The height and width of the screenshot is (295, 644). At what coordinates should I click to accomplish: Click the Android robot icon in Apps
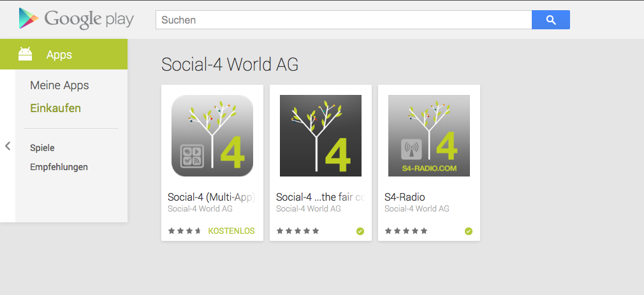pyautogui.click(x=25, y=54)
